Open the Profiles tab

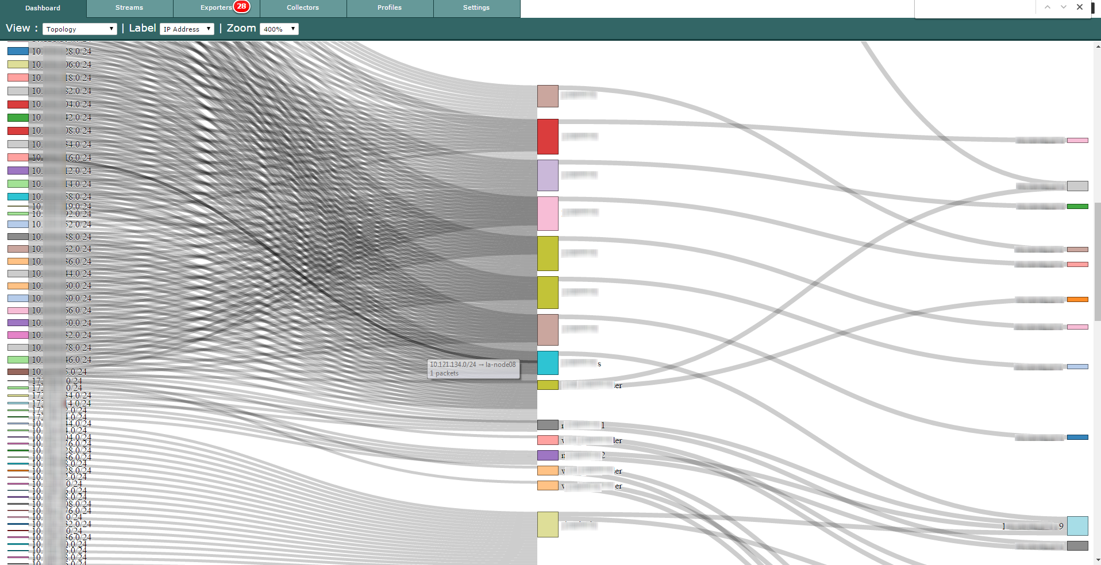390,8
